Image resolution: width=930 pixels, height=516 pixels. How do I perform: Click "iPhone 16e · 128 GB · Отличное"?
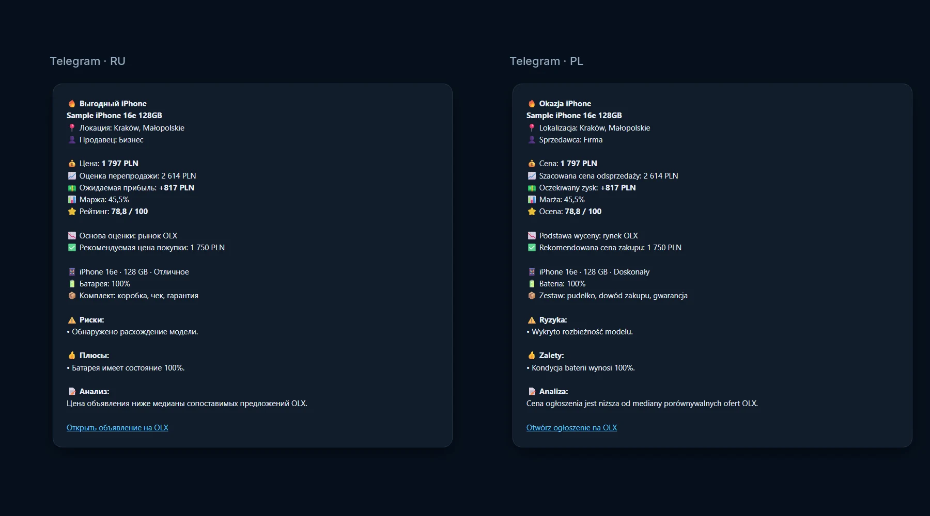134,272
